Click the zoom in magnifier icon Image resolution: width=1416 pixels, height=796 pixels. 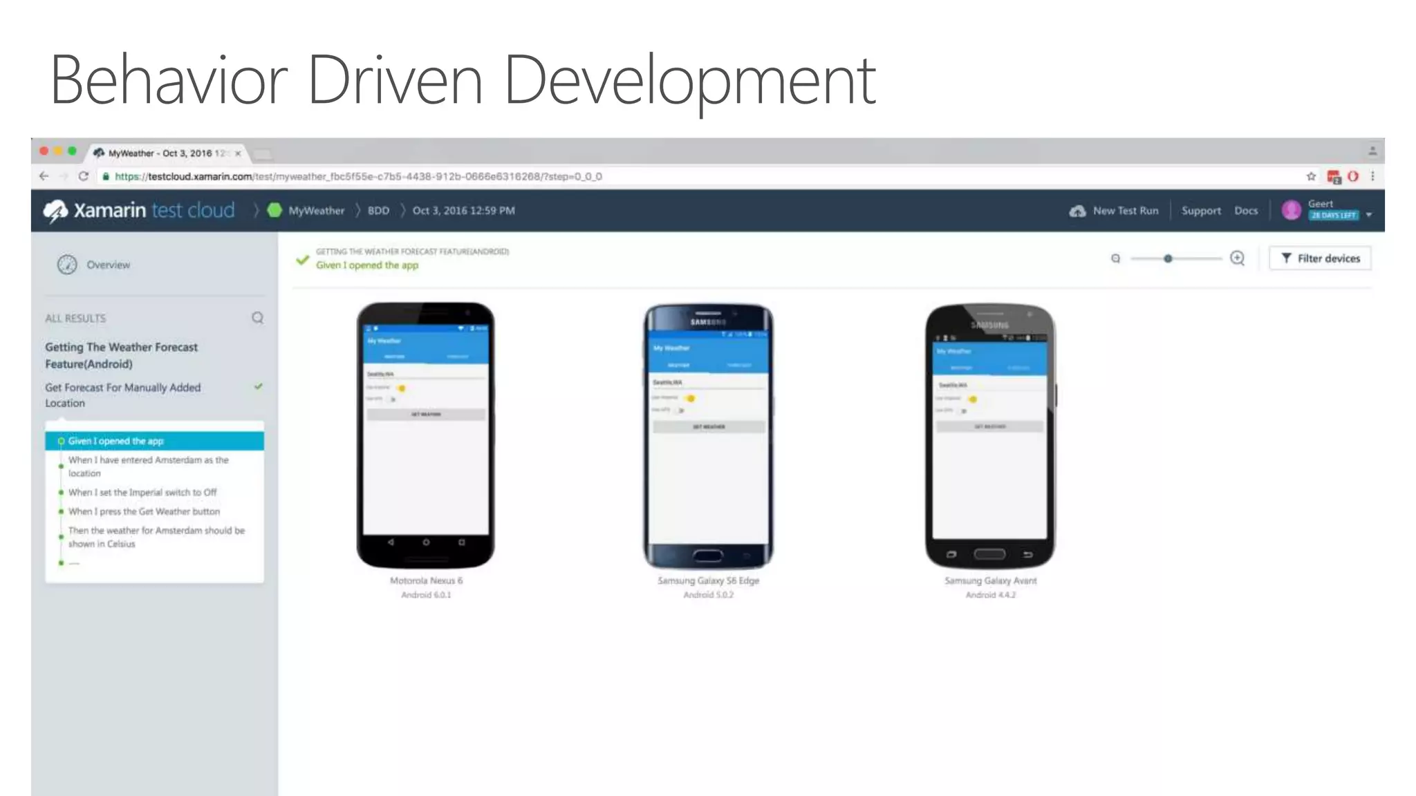(x=1238, y=258)
